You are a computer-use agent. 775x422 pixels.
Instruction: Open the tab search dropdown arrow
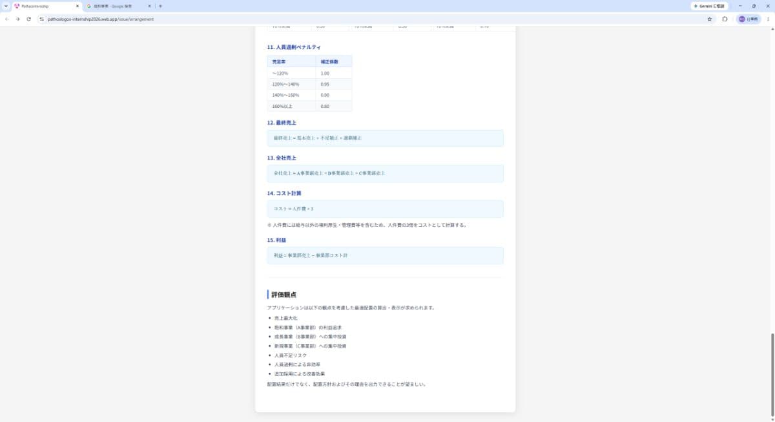point(6,6)
